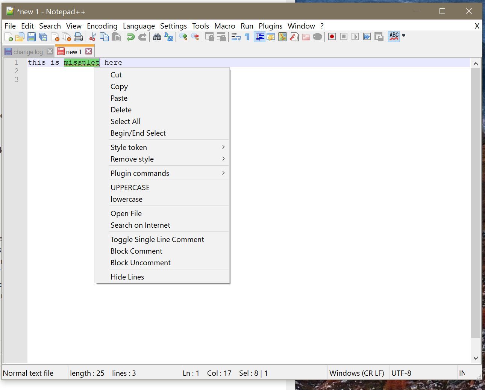Print the document using the toolbar icon

tap(78, 37)
